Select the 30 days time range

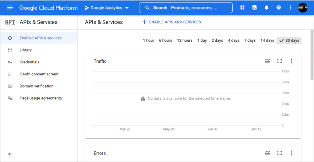tap(289, 40)
